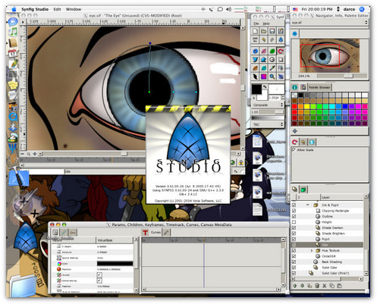Select the red Rotate tool in the toolbox
Viewport: 377px width, 304px height.
tap(281, 52)
